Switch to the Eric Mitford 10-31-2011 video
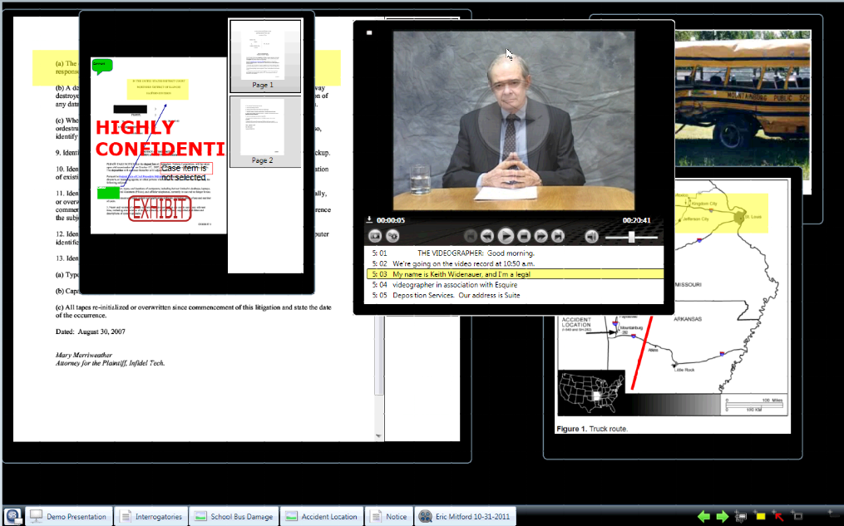Image resolution: width=844 pixels, height=526 pixels. 465,516
